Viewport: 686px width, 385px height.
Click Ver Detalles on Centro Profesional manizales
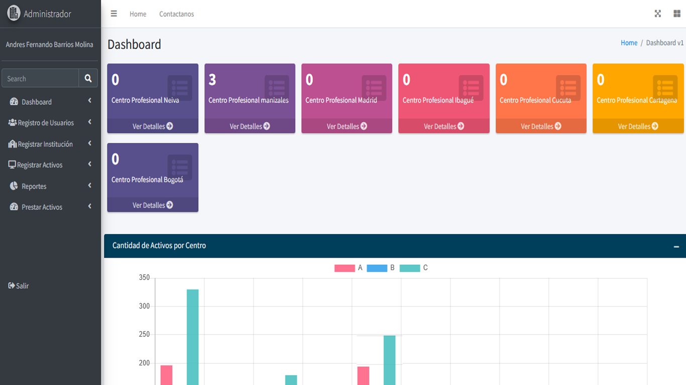tap(250, 126)
